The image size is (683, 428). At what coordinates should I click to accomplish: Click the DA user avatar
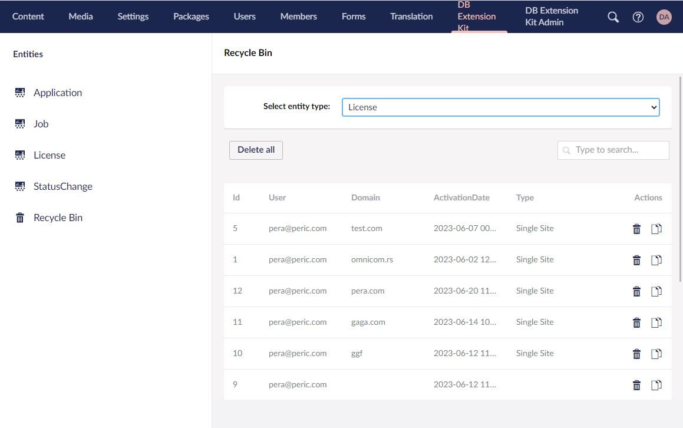click(x=664, y=17)
